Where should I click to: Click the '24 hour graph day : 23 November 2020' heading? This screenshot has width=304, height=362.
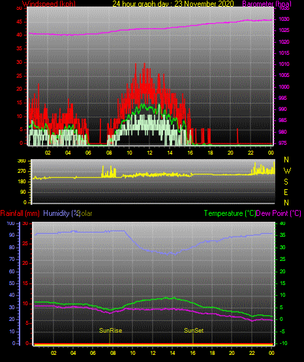[173, 4]
